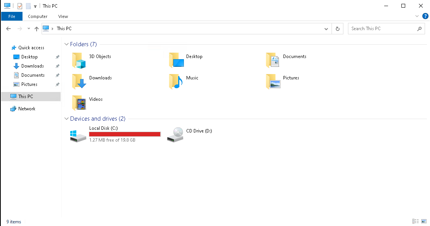This screenshot has height=226, width=430.
Task: Click the Properties icon in Quick Access Toolbar
Action: [x=20, y=6]
